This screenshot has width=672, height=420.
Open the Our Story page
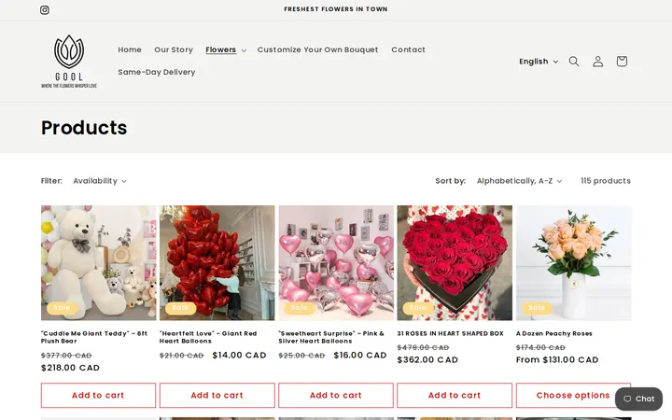pyautogui.click(x=174, y=49)
